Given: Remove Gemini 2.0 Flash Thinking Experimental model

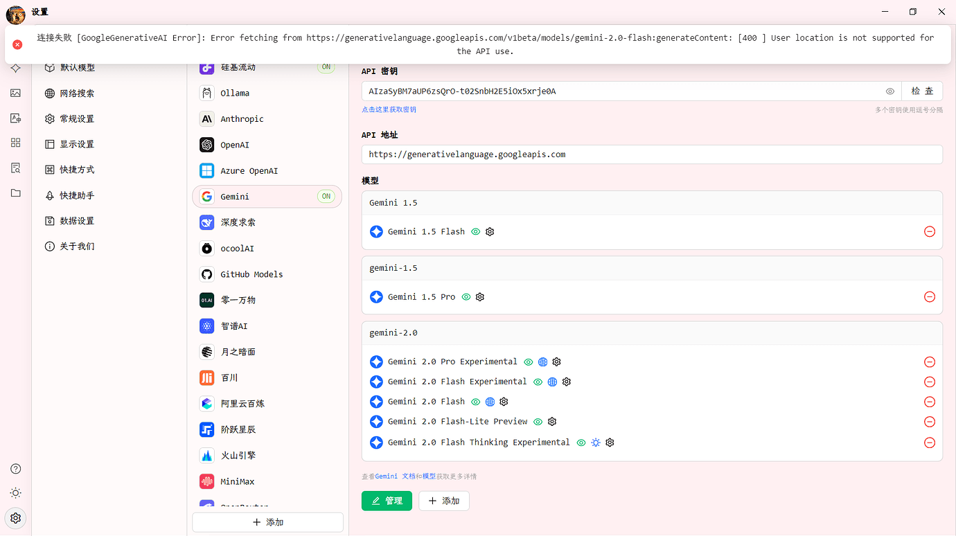Looking at the screenshot, I should pos(930,443).
